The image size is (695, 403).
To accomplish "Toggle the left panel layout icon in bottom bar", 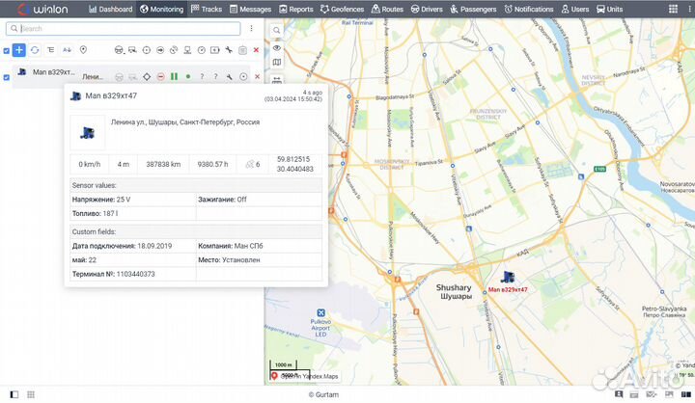I will (14, 394).
